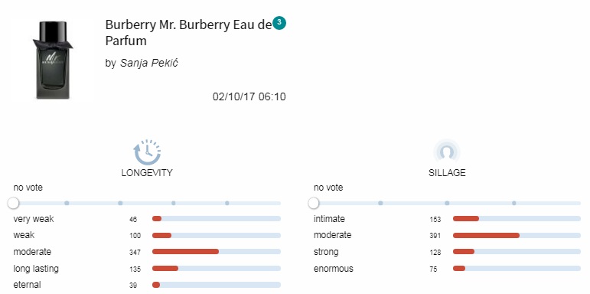The width and height of the screenshot is (590, 294).
Task: Select strong sillage label
Action: point(326,252)
